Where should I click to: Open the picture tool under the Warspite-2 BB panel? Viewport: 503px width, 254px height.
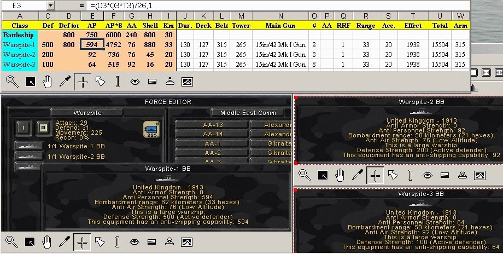(479, 175)
